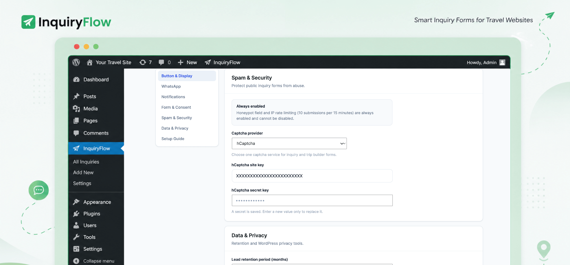Screen dimensions: 570x265
Task: Click the Tools wrench icon
Action: (76, 237)
